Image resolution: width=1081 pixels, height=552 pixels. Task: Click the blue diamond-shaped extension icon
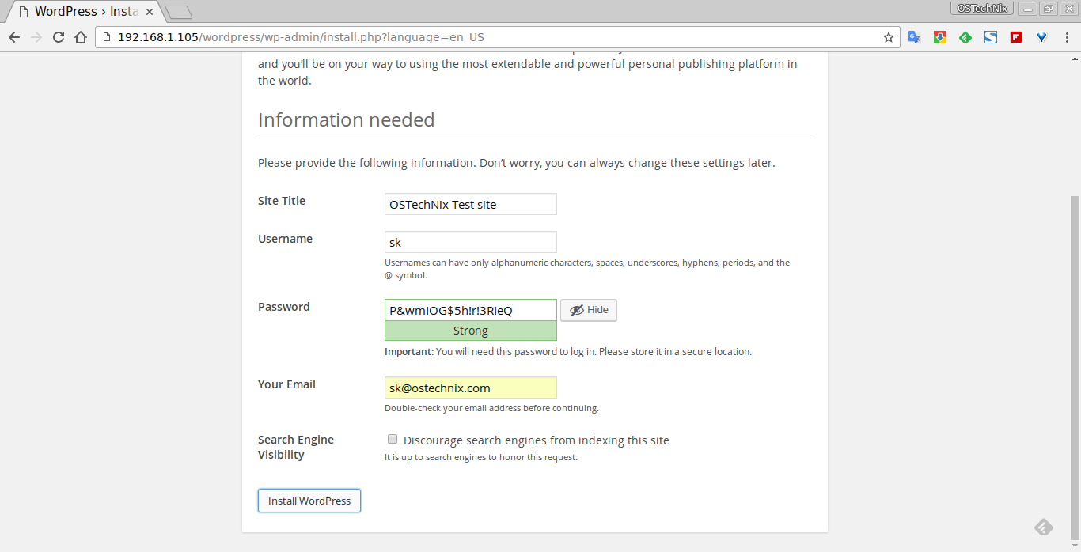pyautogui.click(x=1041, y=37)
